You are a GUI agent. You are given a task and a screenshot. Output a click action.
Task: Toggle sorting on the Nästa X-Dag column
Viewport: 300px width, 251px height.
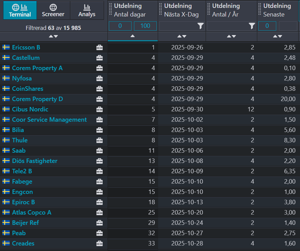pyautogui.click(x=182, y=36)
